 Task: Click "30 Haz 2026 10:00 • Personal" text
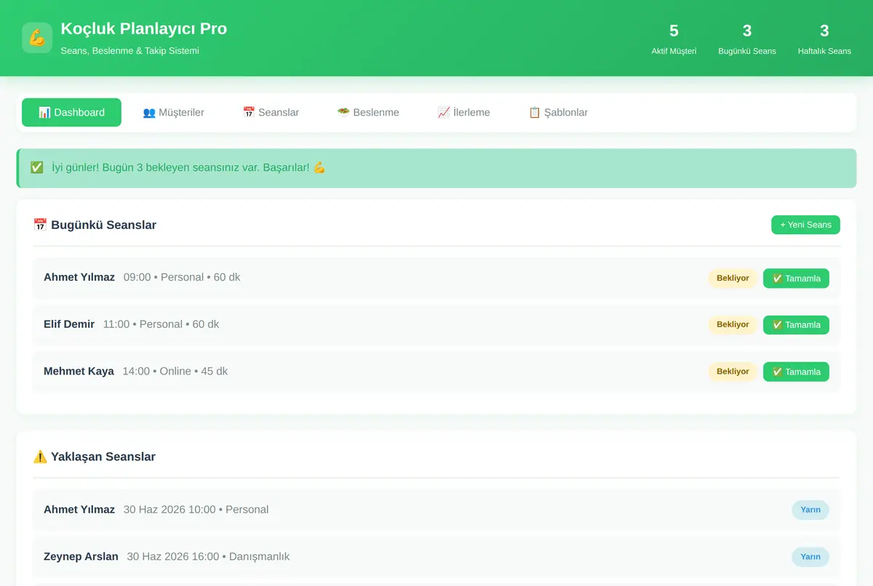point(196,509)
